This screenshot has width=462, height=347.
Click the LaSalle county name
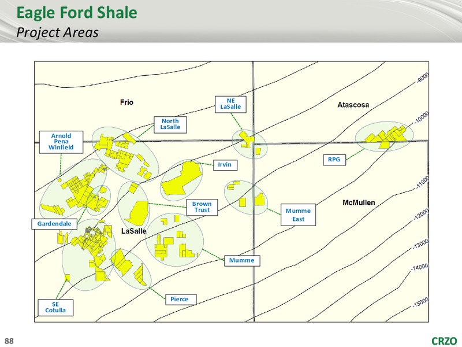click(134, 231)
